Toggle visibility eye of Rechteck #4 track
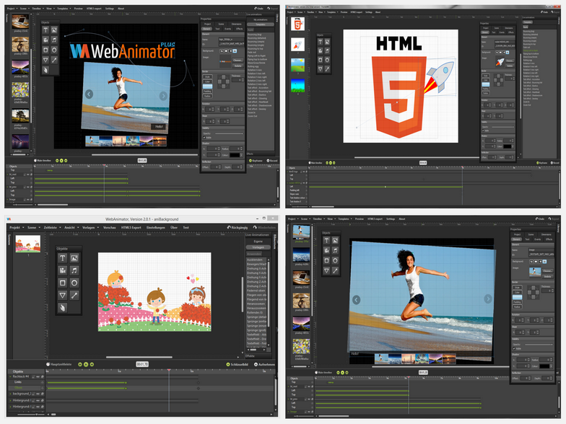Screen dimensions: 566x424 click(x=38, y=376)
